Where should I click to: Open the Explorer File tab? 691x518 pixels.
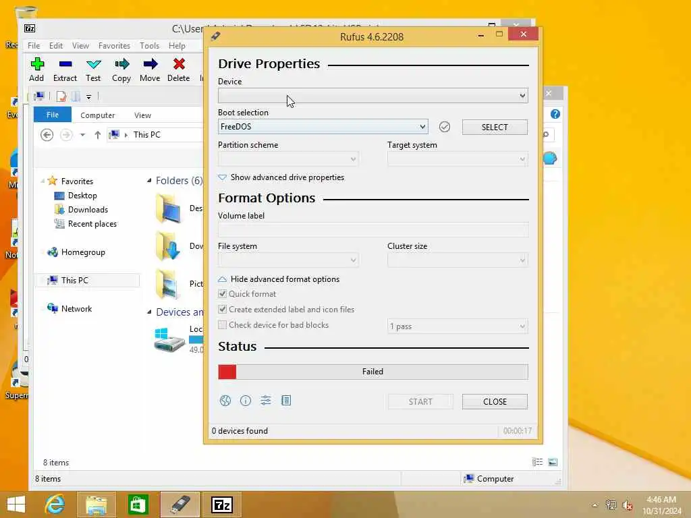(x=53, y=115)
